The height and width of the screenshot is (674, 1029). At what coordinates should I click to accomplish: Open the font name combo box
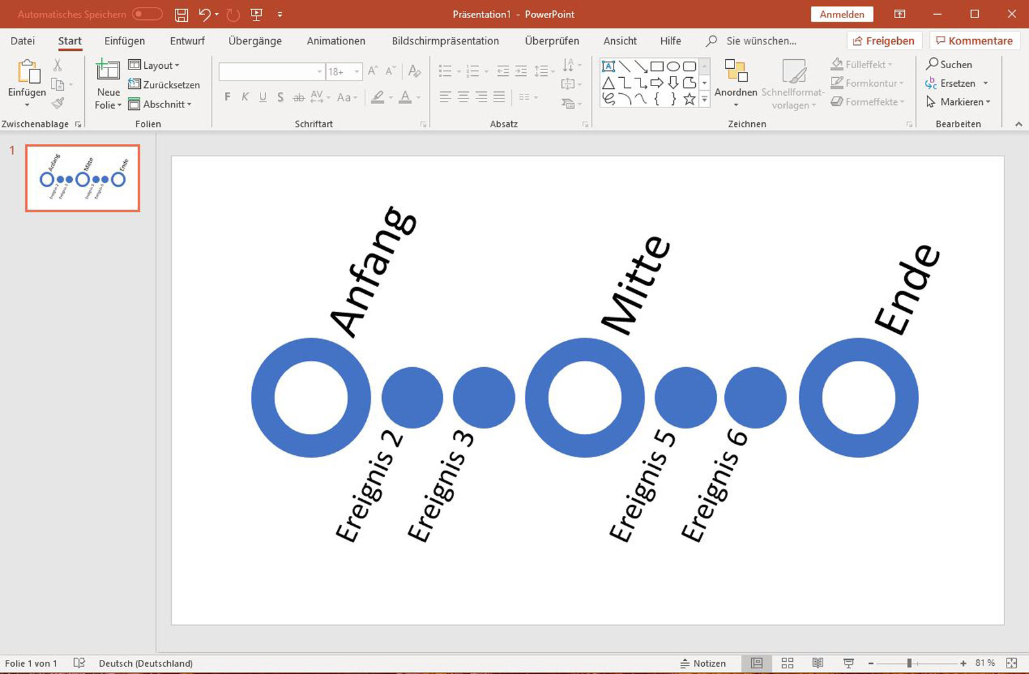coord(271,71)
